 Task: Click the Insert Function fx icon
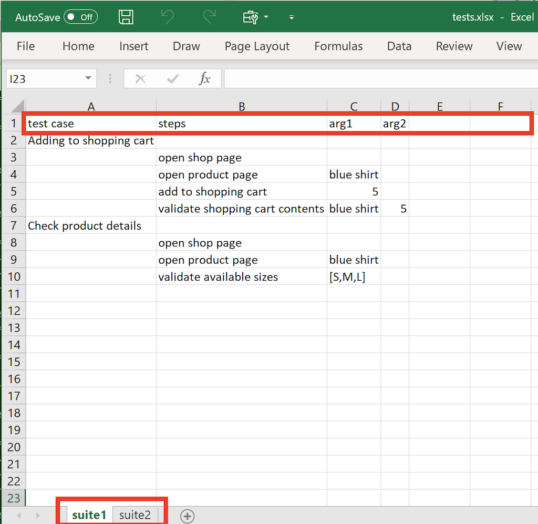[x=204, y=79]
